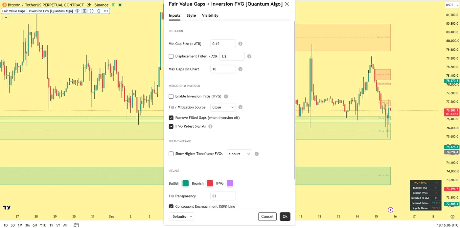Image resolution: width=460 pixels, height=228 pixels.
Task: Collapse the indicator legend with the up chevron
Action: click(x=6, y=17)
